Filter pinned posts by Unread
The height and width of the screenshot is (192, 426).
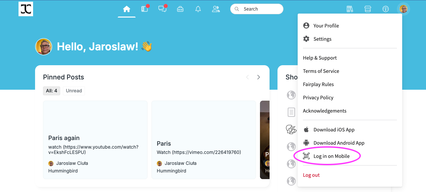click(x=74, y=91)
